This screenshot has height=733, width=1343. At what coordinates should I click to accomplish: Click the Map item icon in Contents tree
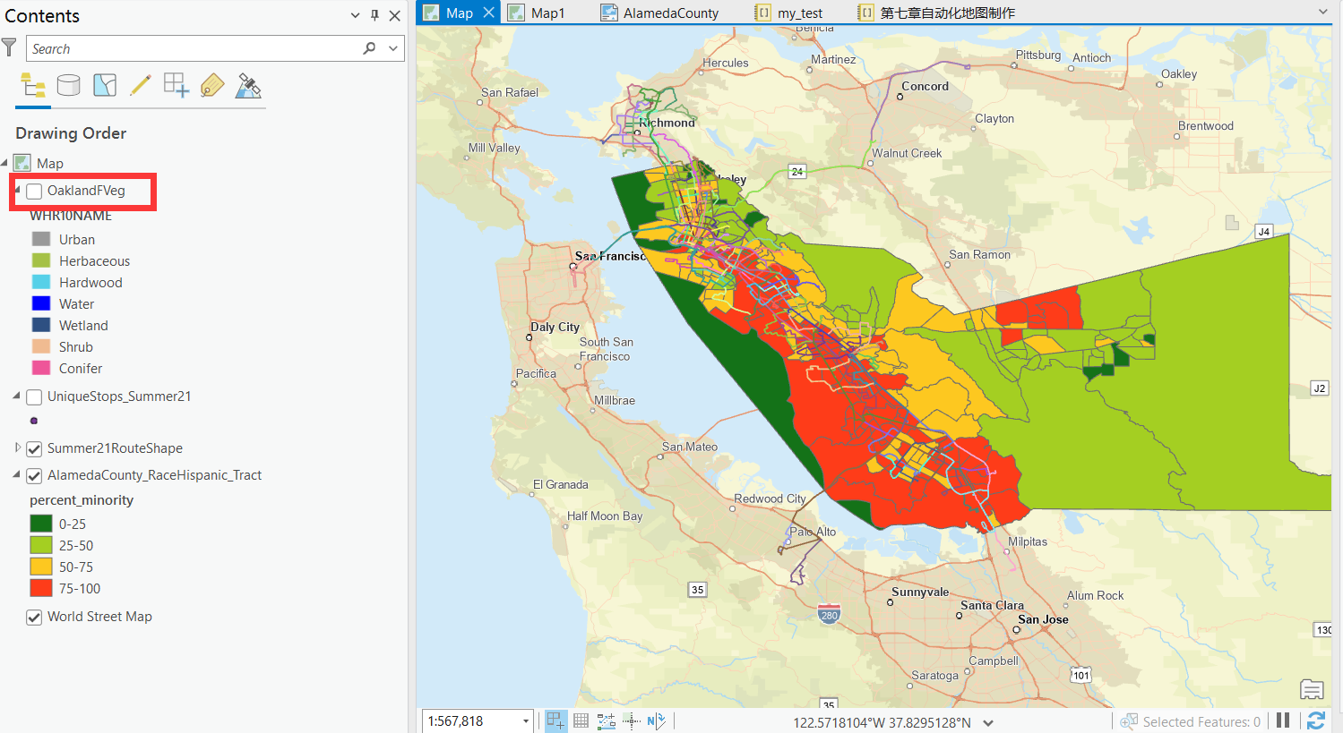point(22,163)
